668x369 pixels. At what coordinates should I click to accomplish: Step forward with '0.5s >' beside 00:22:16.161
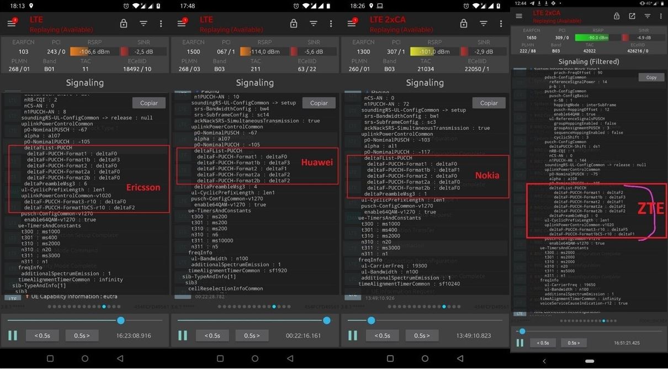coord(252,335)
